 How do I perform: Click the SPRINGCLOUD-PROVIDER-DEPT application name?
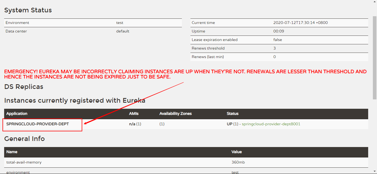[38, 124]
